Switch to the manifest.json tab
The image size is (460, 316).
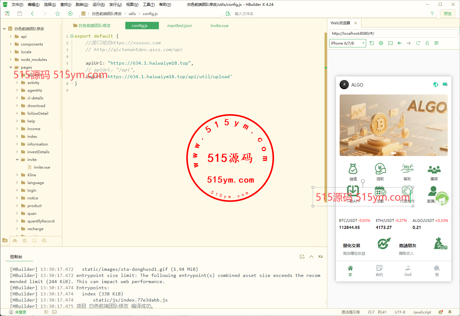point(180,26)
